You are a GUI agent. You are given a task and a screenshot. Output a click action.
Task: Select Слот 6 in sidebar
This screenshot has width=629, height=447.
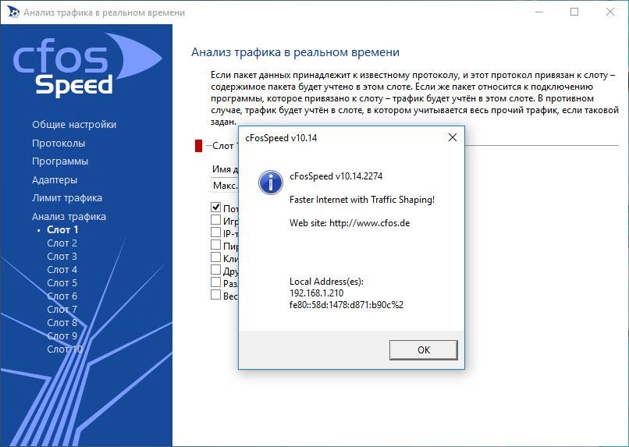click(62, 296)
